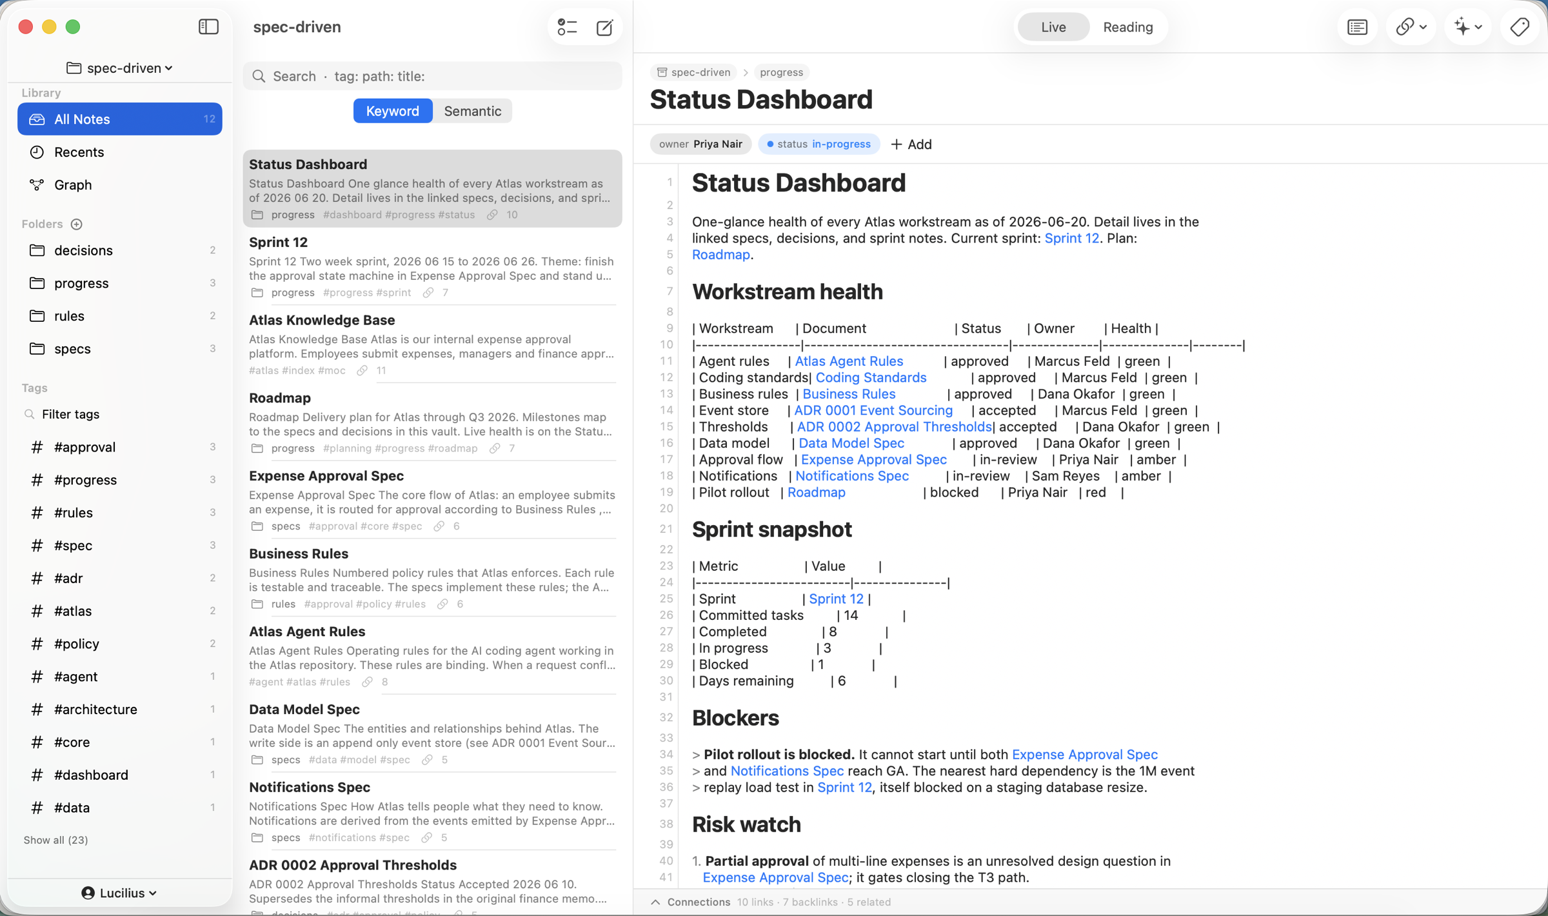Open the Roadmap note in list
The image size is (1548, 916).
pyautogui.click(x=432, y=423)
